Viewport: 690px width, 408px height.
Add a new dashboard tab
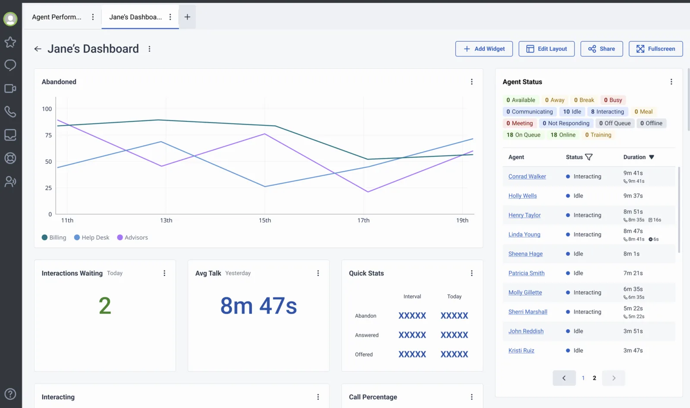click(187, 17)
